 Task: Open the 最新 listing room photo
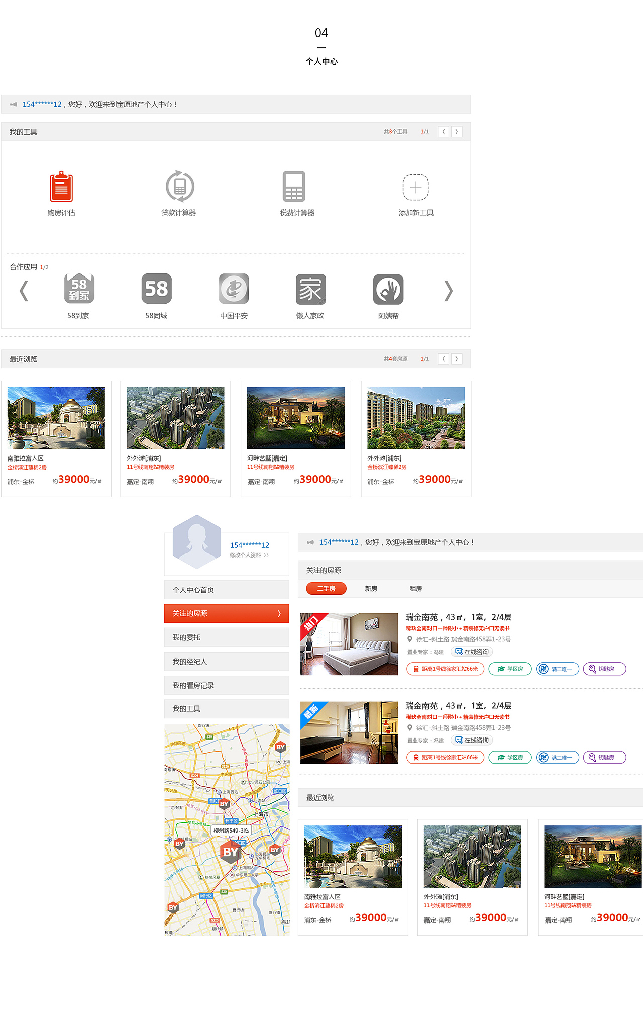[349, 732]
